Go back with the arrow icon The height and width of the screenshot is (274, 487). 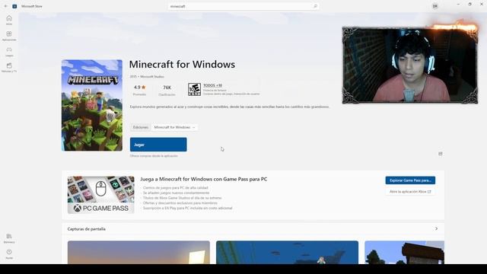coord(5,6)
